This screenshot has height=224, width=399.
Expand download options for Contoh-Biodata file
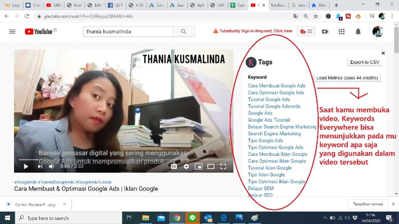point(64,204)
